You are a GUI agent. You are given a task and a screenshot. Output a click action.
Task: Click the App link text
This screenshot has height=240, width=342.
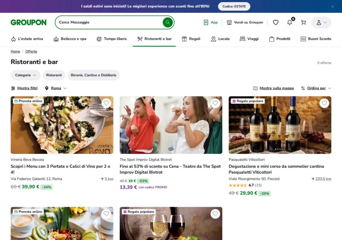click(x=214, y=22)
